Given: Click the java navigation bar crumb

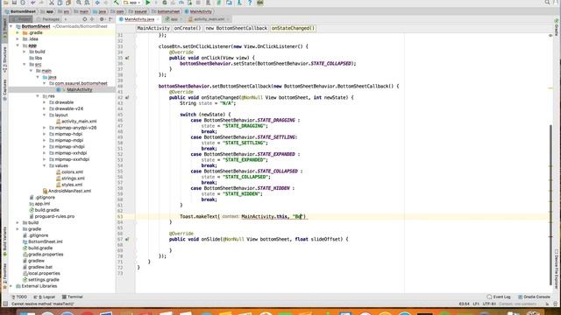Looking at the screenshot, I should click(x=100, y=11).
